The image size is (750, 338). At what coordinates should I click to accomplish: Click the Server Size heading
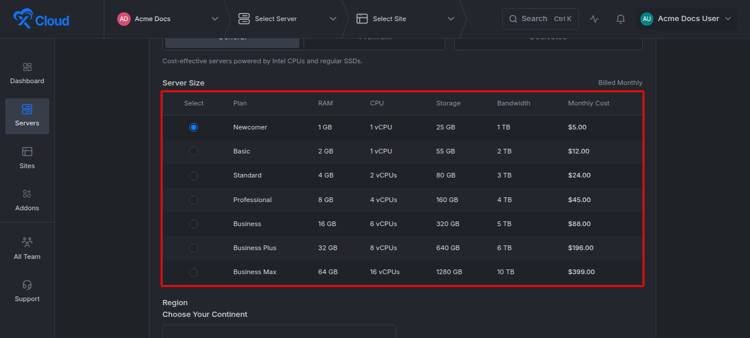click(183, 83)
